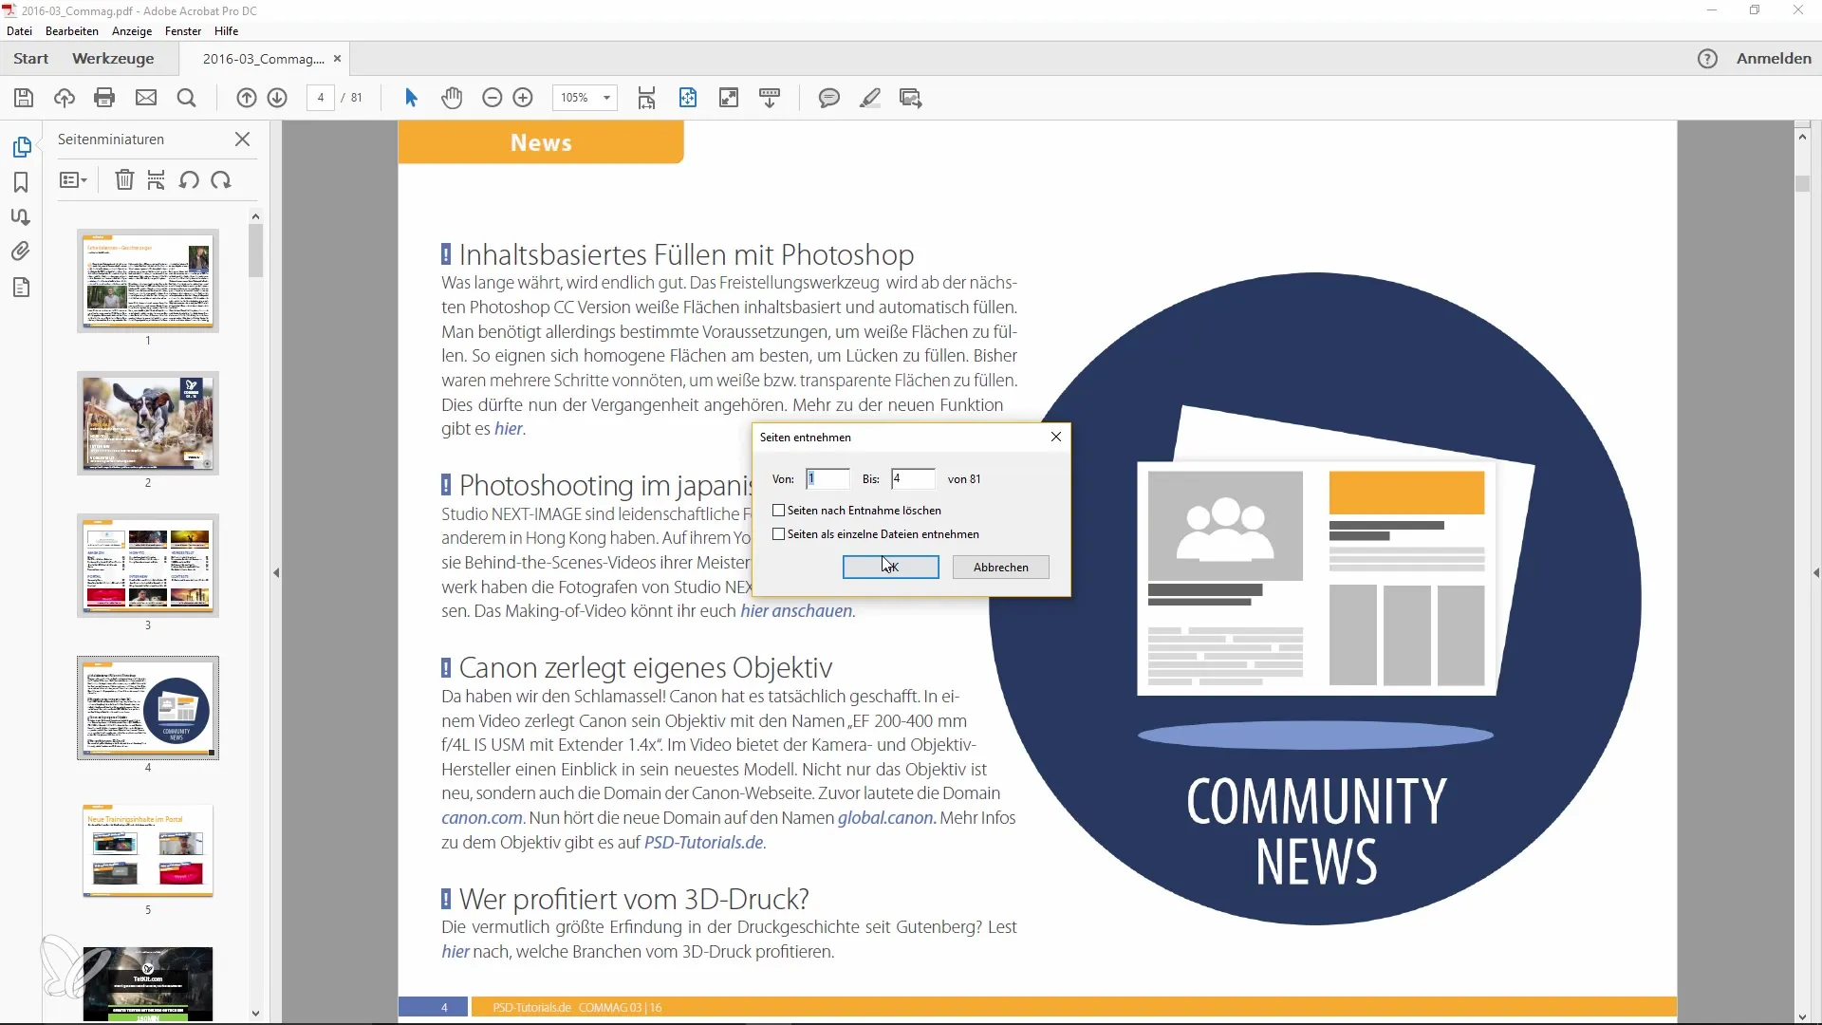The height and width of the screenshot is (1025, 1822).
Task: Select the highlighter pen tool
Action: pos(870,98)
